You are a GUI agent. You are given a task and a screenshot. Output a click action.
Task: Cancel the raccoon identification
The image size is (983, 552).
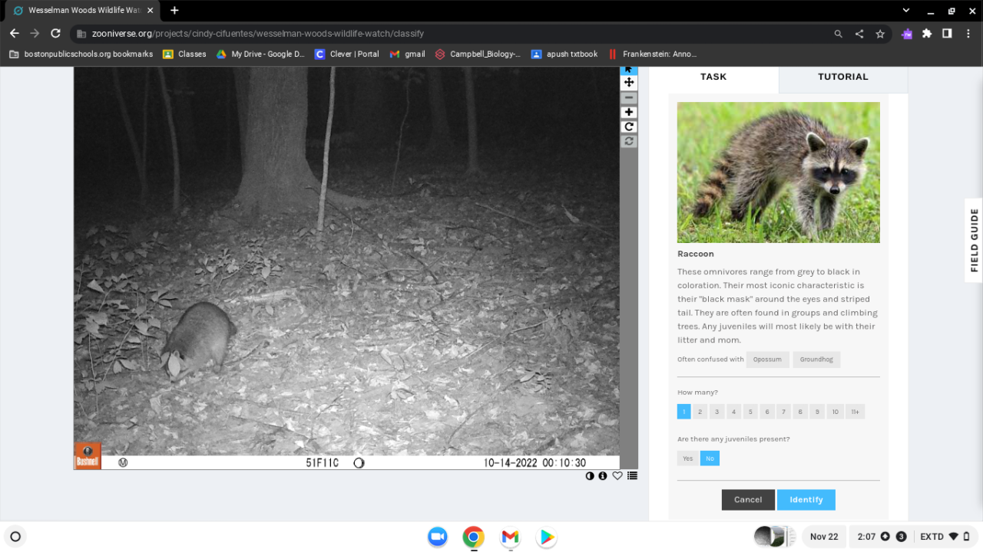748,500
